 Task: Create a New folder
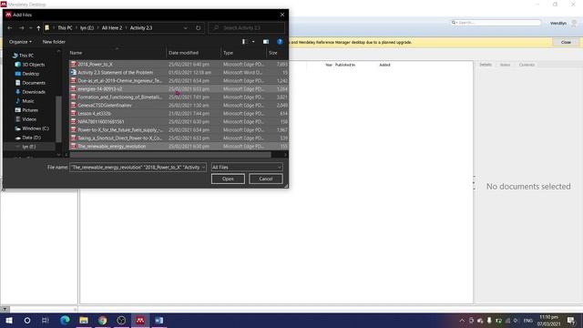click(54, 42)
